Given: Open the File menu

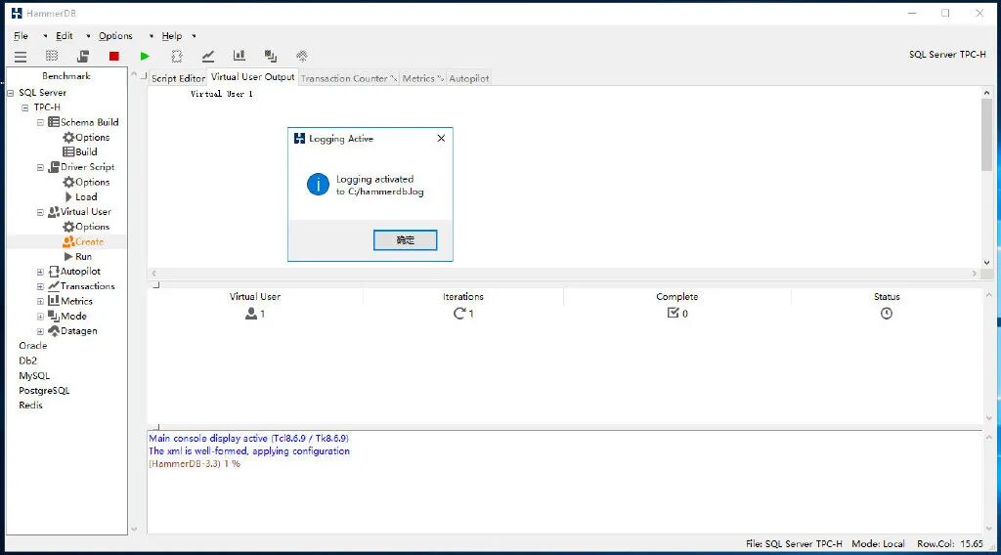Looking at the screenshot, I should point(22,36).
